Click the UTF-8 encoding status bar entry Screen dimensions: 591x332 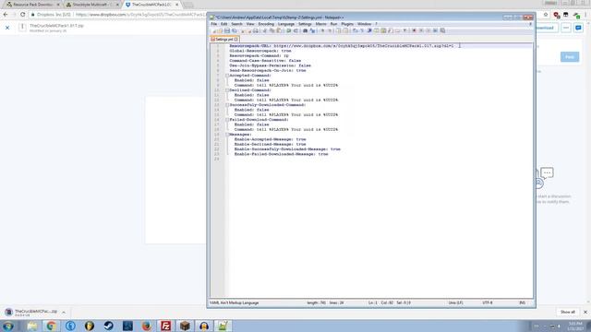(x=488, y=302)
